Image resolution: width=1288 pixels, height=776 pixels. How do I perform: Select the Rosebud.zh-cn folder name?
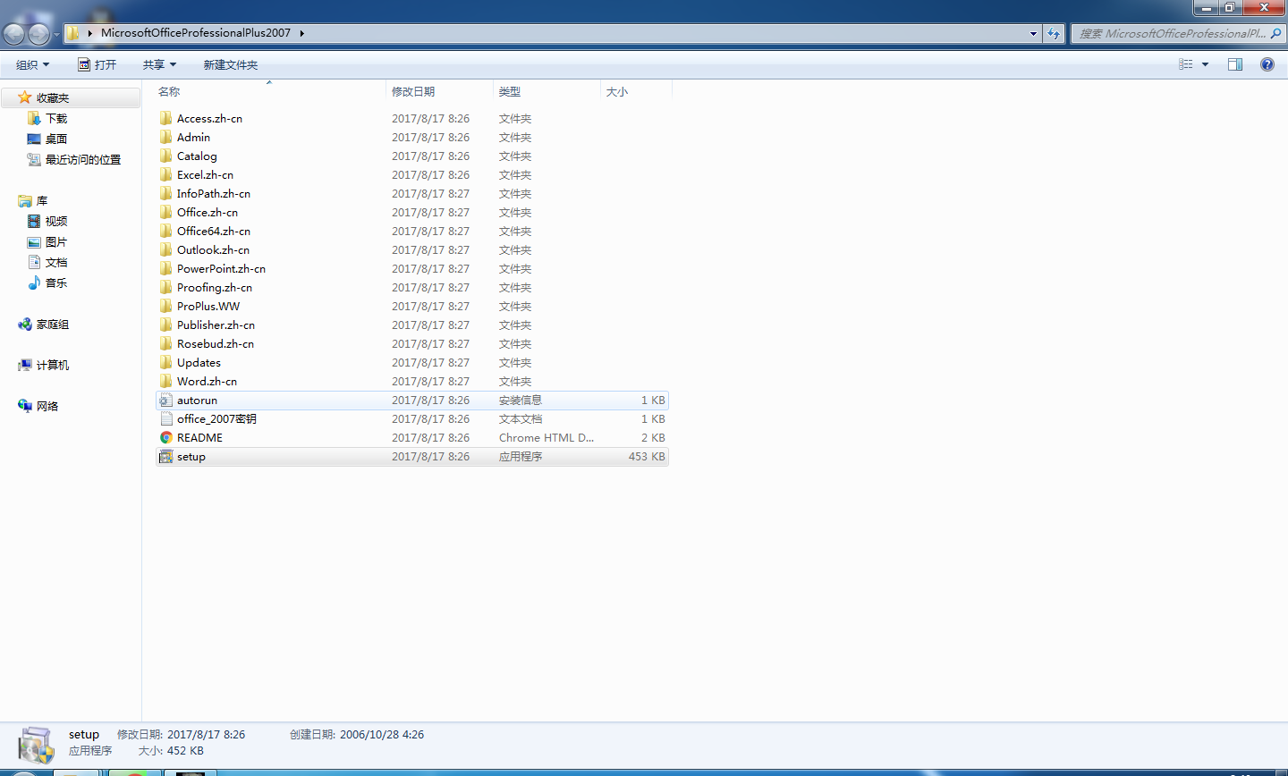click(216, 343)
